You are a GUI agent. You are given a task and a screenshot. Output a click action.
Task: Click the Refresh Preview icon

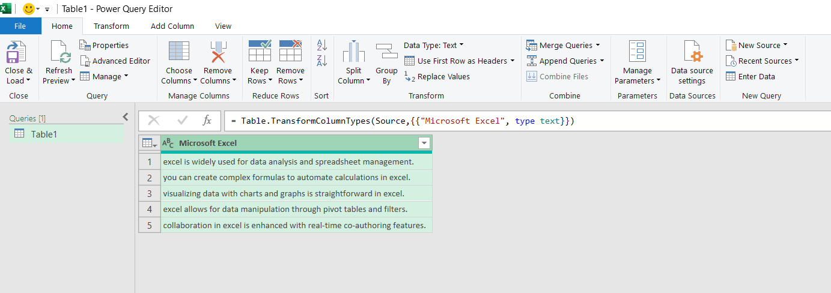pos(60,52)
